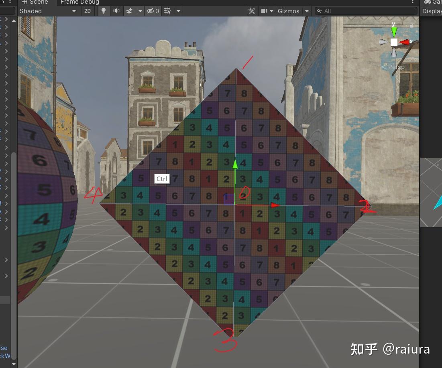Select the Scene tab
The height and width of the screenshot is (368, 442).
36,2
